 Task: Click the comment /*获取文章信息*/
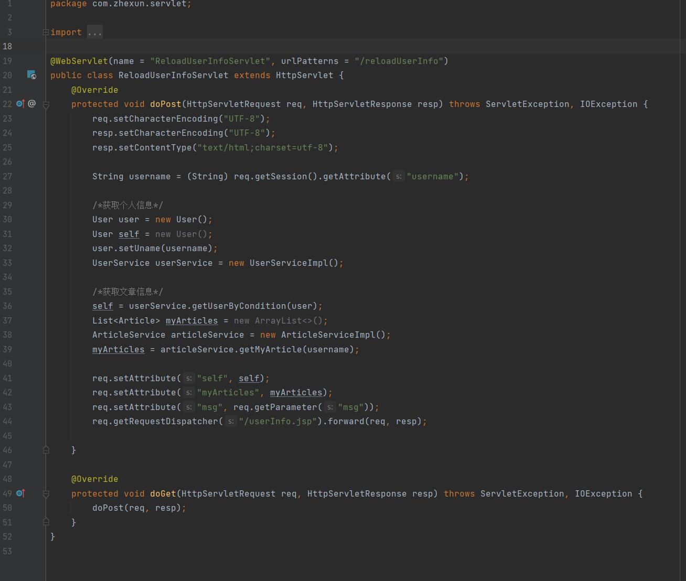127,292
